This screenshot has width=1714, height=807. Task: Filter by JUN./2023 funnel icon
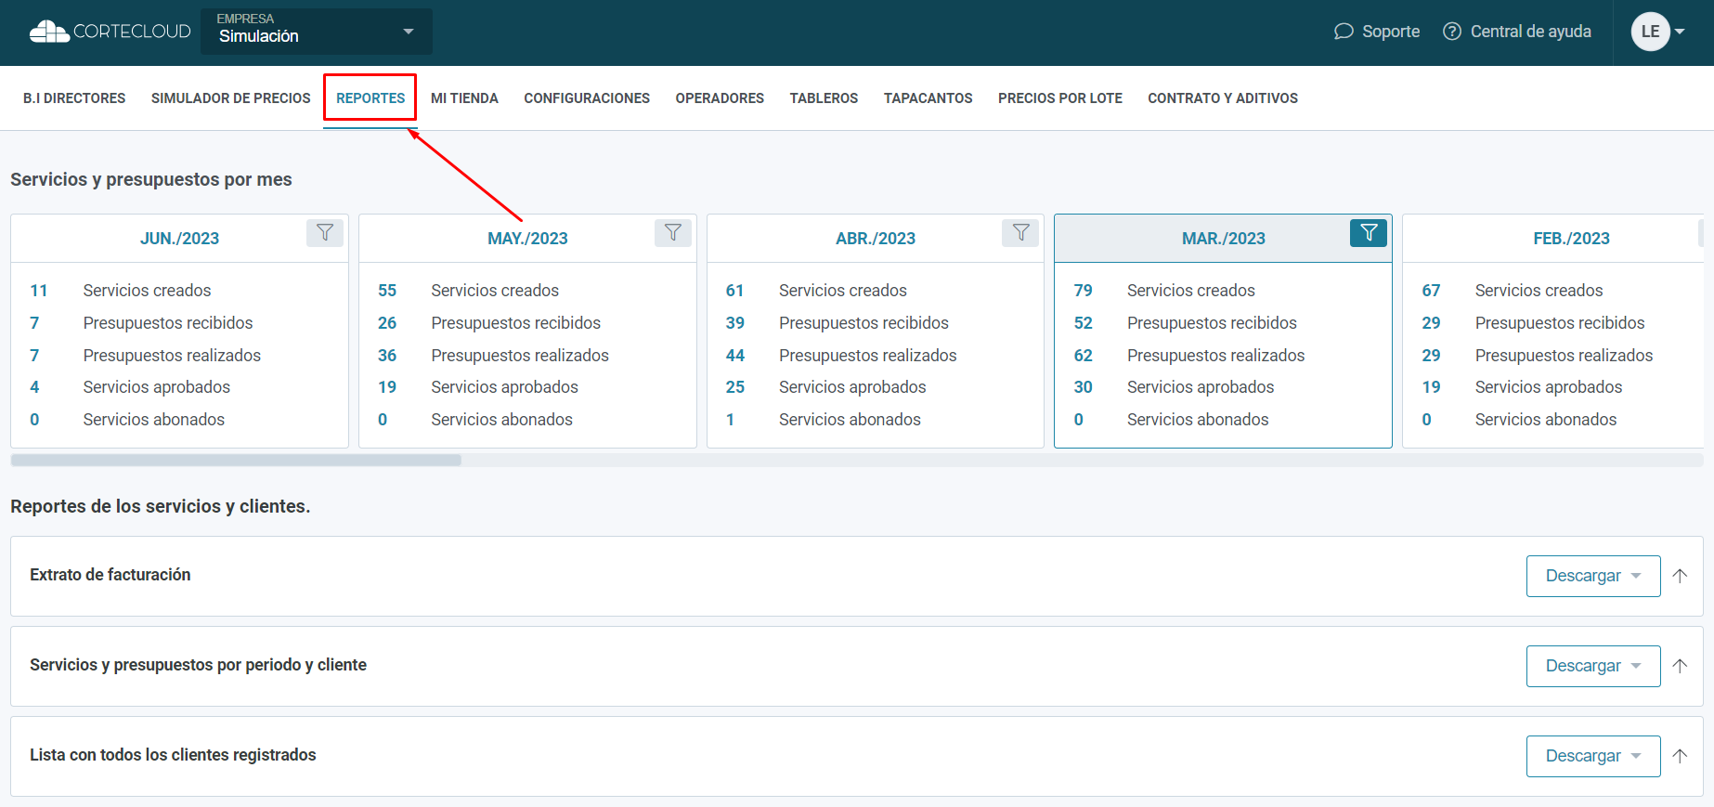tap(325, 232)
